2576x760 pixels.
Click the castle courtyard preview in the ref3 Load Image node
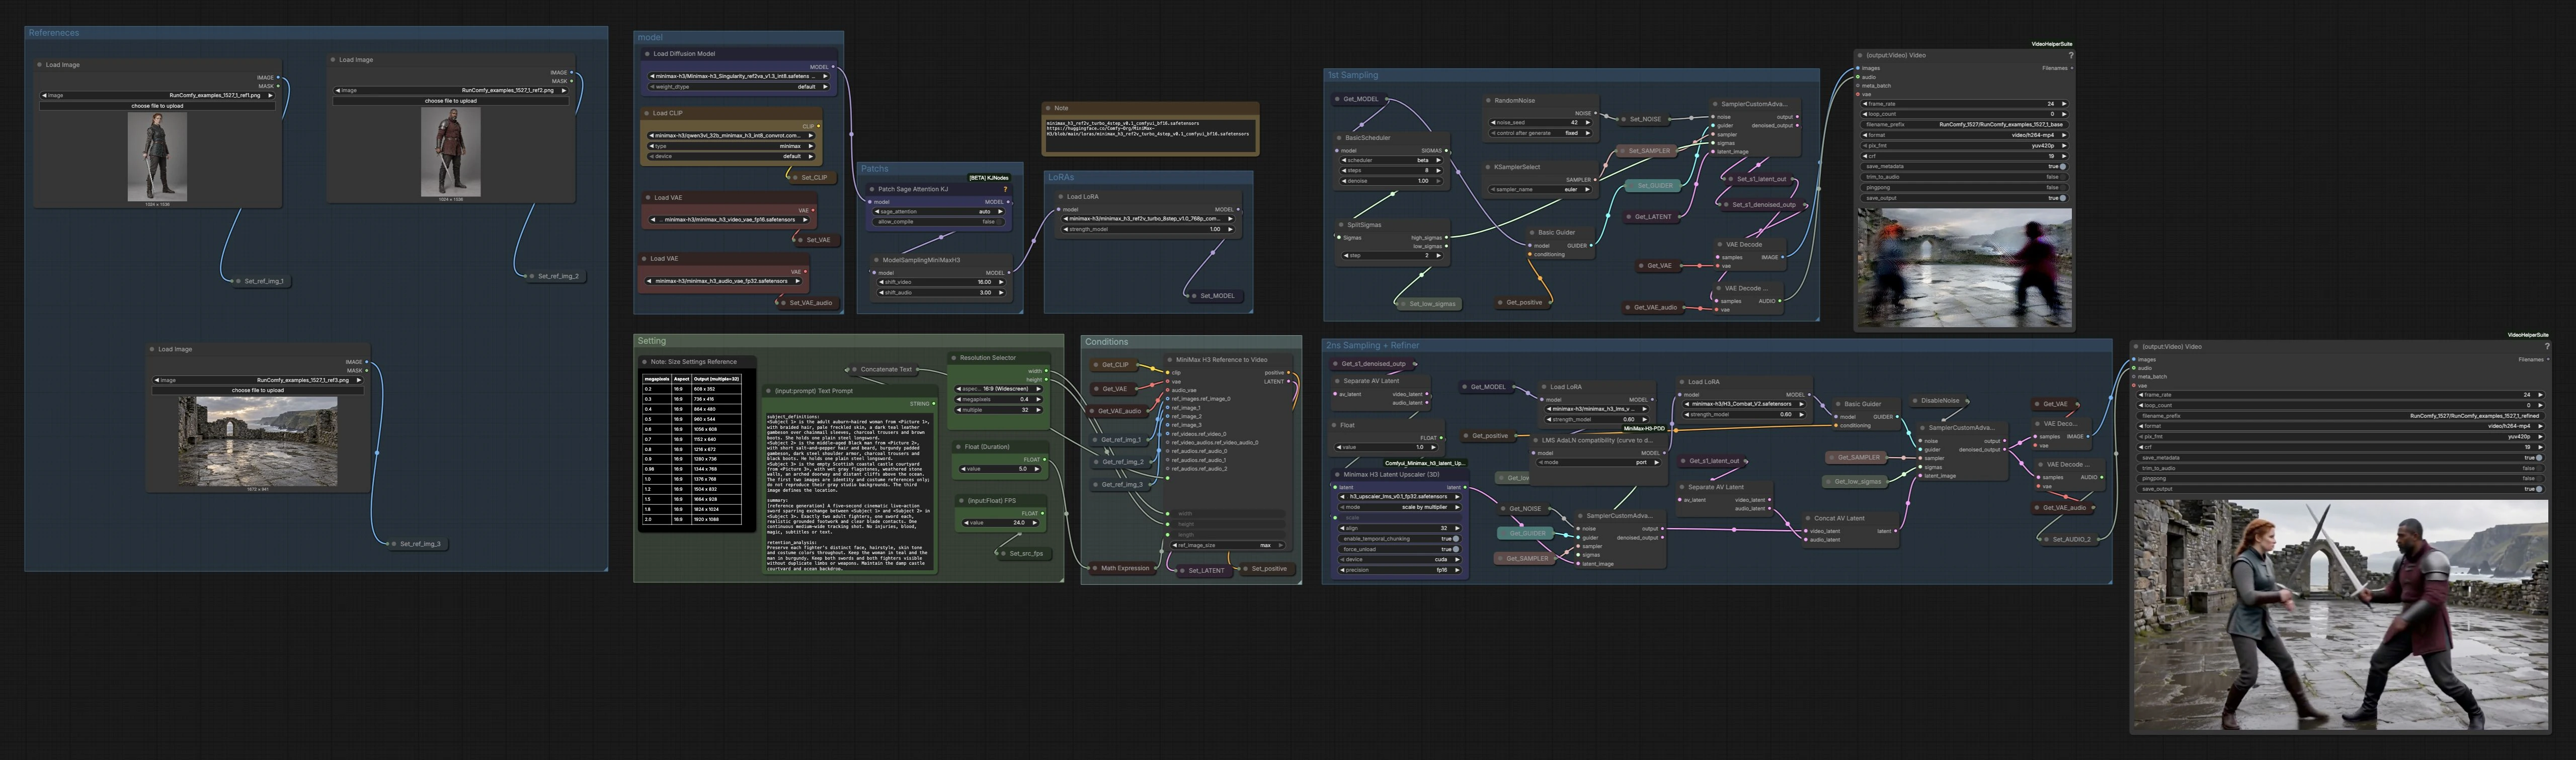click(x=258, y=441)
